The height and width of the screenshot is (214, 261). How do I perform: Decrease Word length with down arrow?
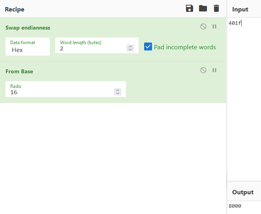[x=130, y=50]
